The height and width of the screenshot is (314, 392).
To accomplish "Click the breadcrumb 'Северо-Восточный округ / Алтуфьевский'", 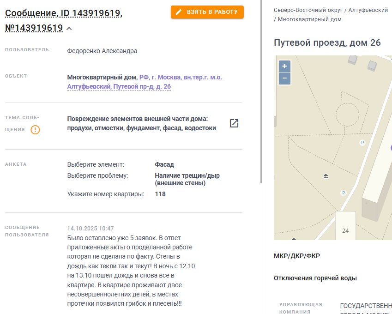I will click(331, 10).
